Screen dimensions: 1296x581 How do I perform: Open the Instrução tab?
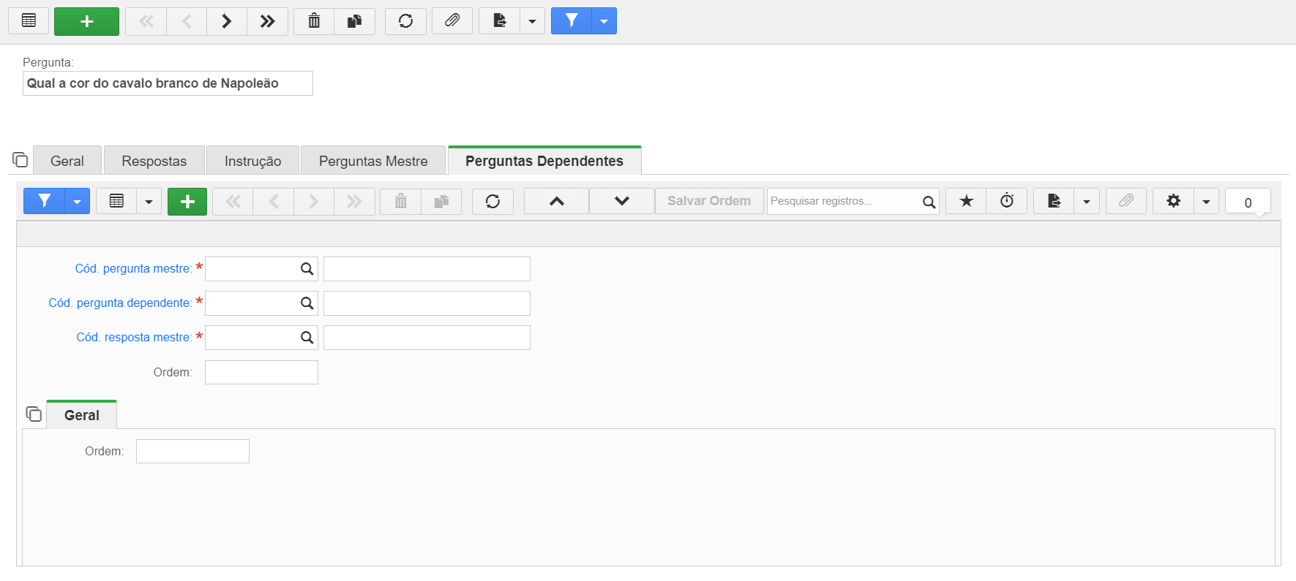click(x=252, y=161)
